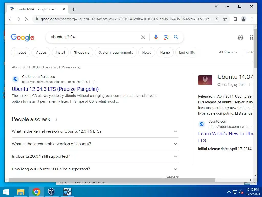Go back to the previous page
262x197 pixels.
(10, 19)
